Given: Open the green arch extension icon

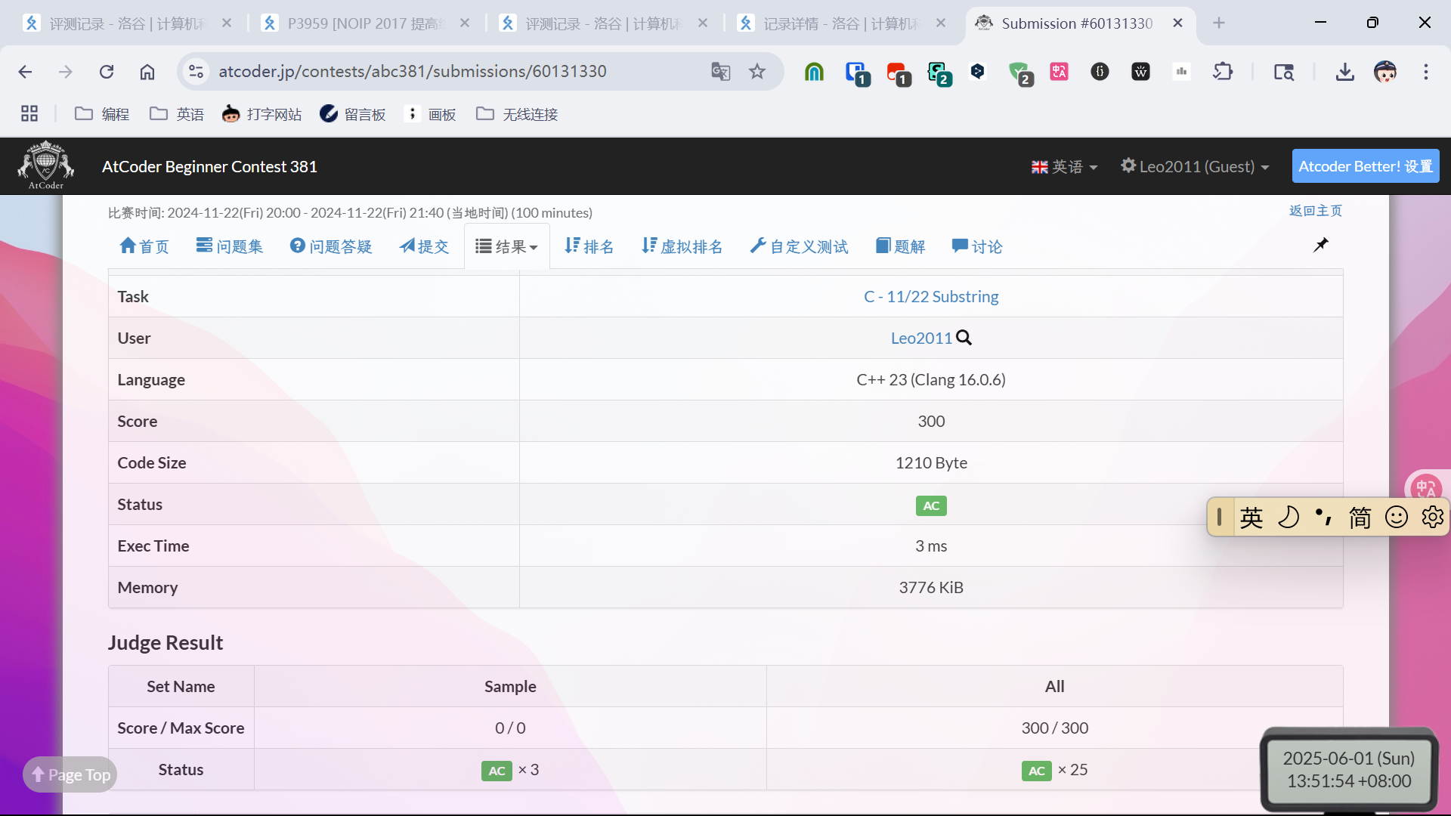Looking at the screenshot, I should point(814,72).
